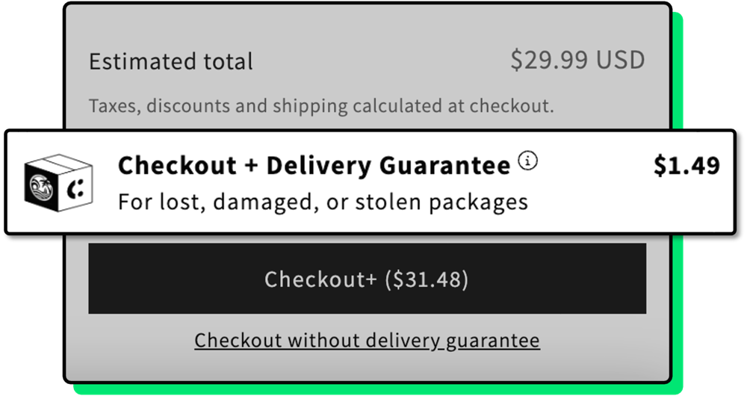This screenshot has height=396, width=747.
Task: Click the Checkout + Delivery Guarantee heading
Action: pos(314,165)
